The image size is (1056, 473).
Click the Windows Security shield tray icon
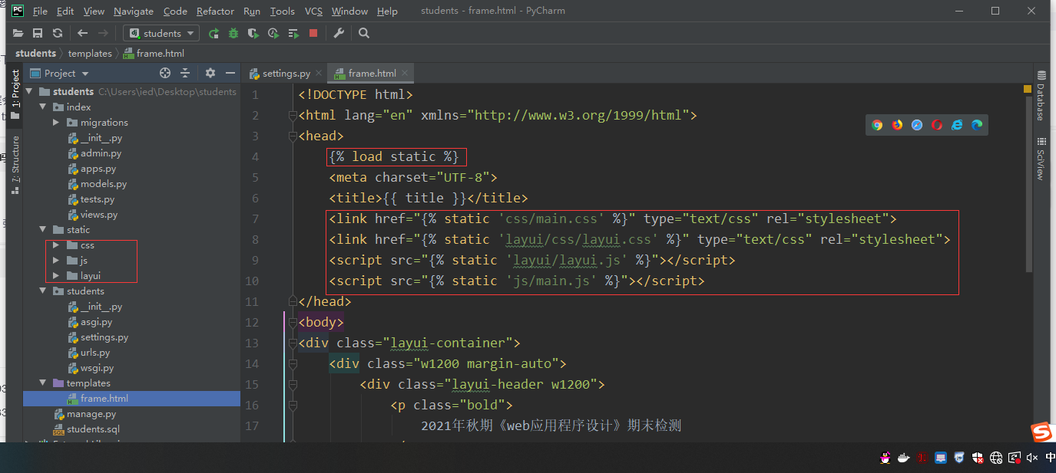[x=978, y=458]
